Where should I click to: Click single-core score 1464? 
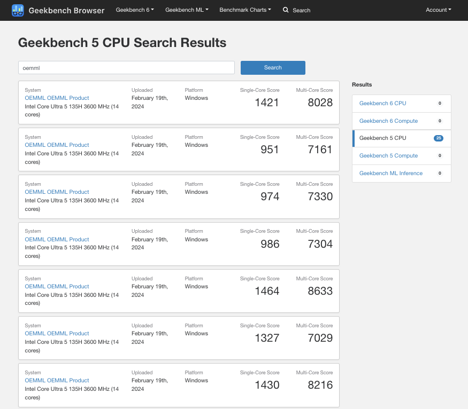point(267,291)
